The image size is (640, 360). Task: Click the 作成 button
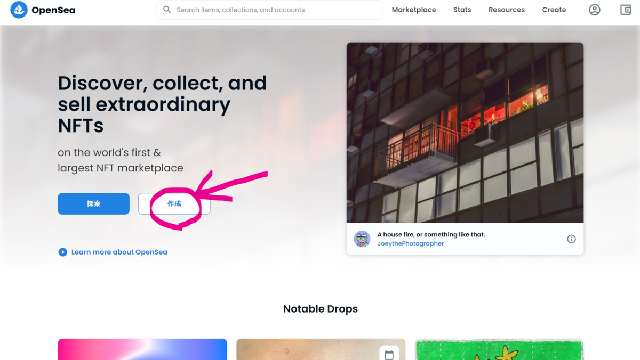[174, 204]
